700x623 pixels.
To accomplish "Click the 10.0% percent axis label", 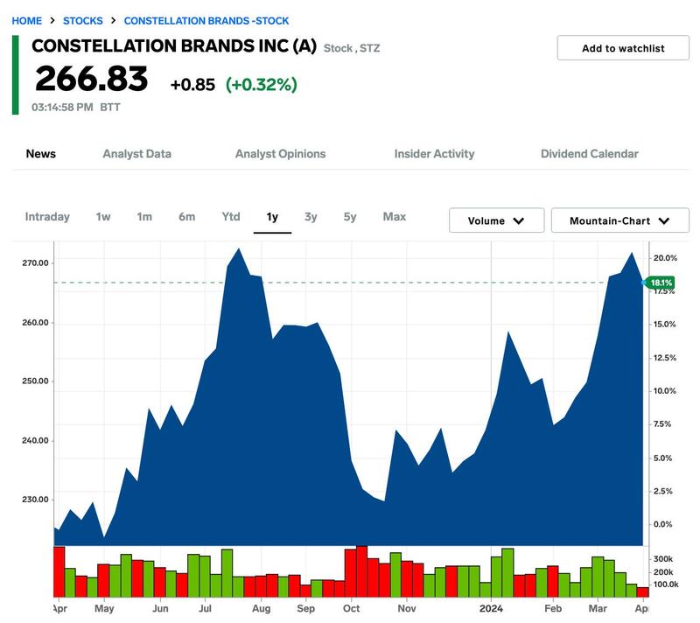I will coord(665,391).
